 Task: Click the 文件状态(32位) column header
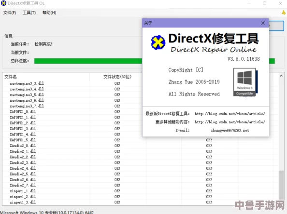117,77
